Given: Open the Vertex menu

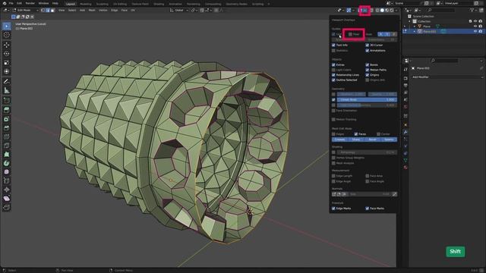Looking at the screenshot, I should [103, 10].
